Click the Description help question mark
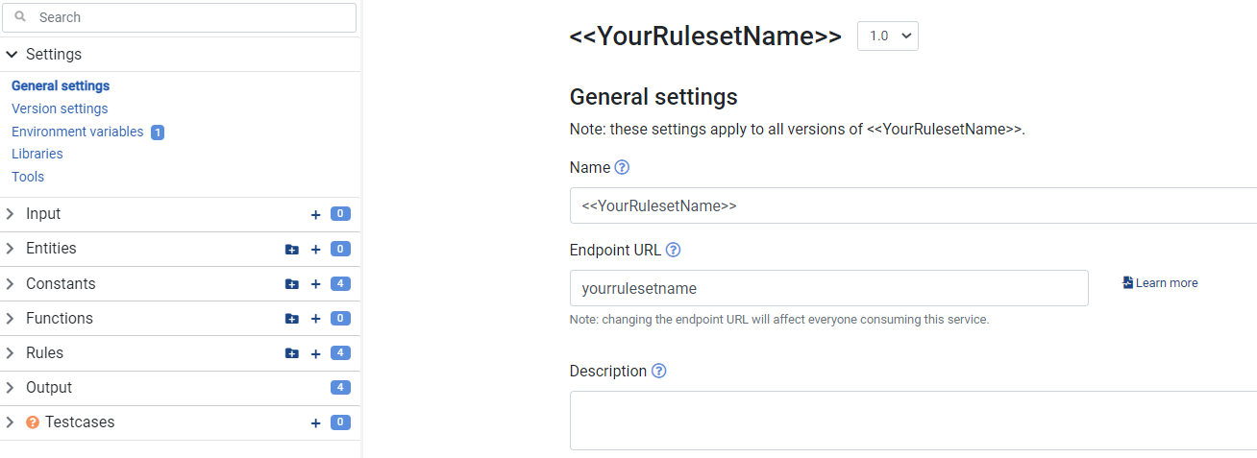Image resolution: width=1257 pixels, height=458 pixels. (x=658, y=371)
